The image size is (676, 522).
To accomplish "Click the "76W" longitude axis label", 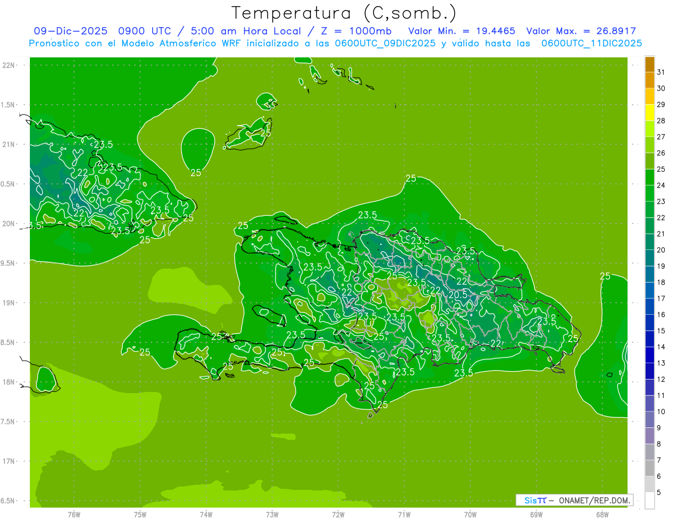I will tap(74, 515).
